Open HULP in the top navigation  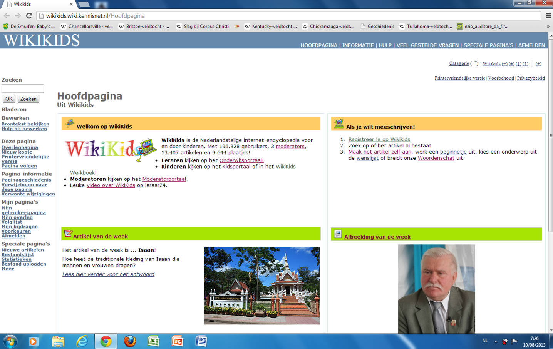tap(385, 45)
